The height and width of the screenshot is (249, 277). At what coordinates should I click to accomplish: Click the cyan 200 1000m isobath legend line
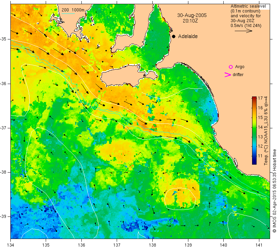(68, 13)
